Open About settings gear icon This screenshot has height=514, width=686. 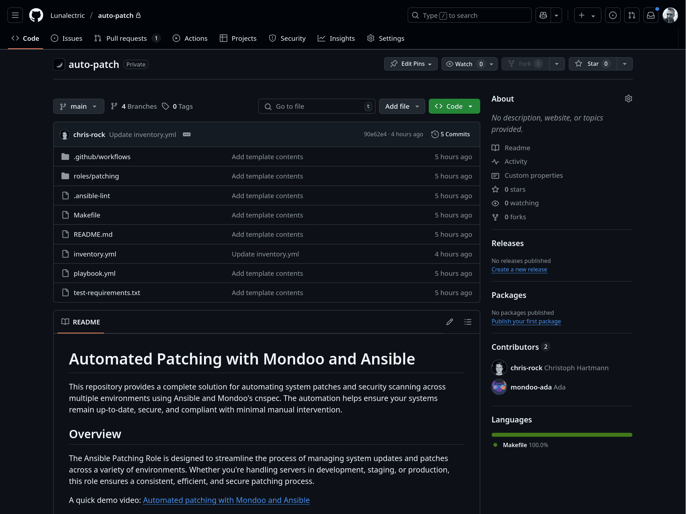pos(628,99)
